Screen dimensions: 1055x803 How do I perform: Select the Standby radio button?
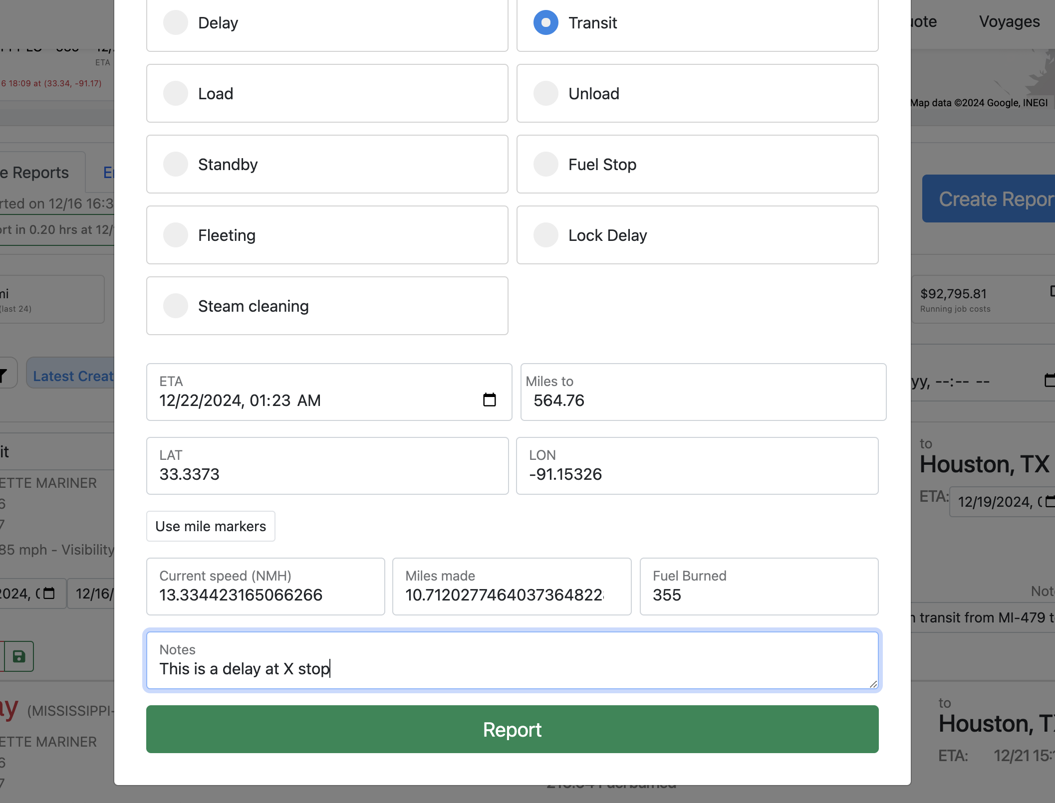point(176,165)
